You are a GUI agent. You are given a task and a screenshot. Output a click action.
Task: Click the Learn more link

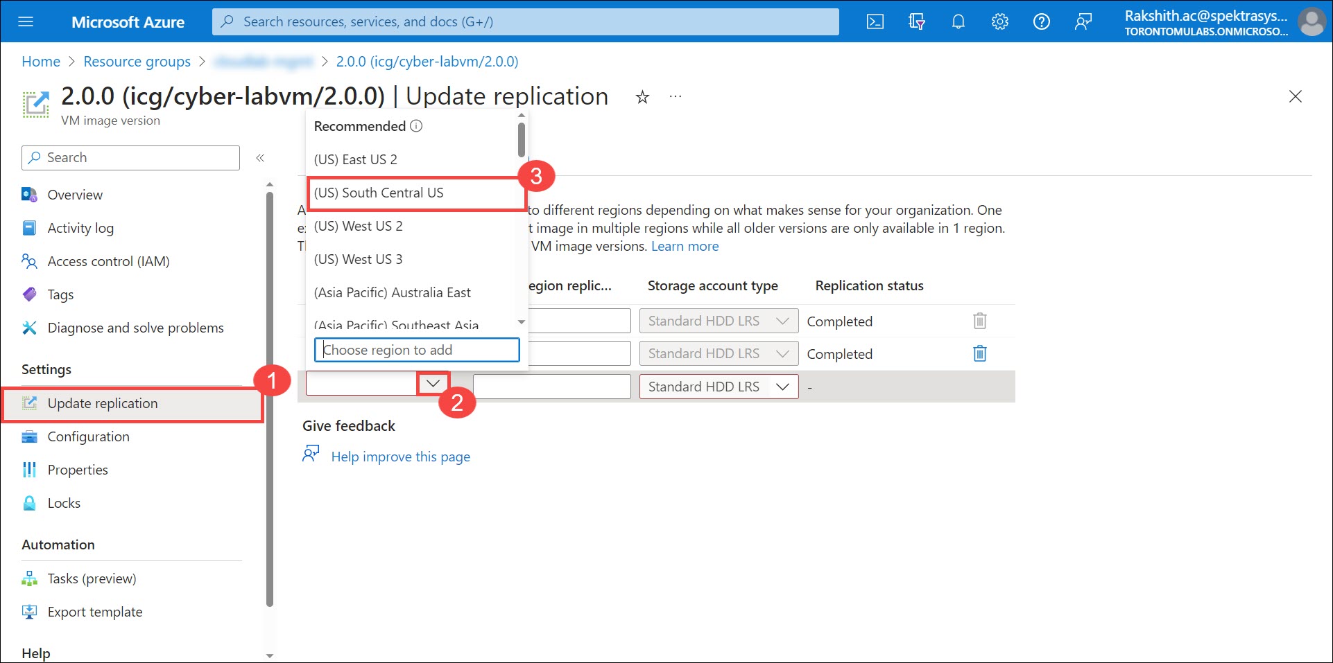click(685, 246)
